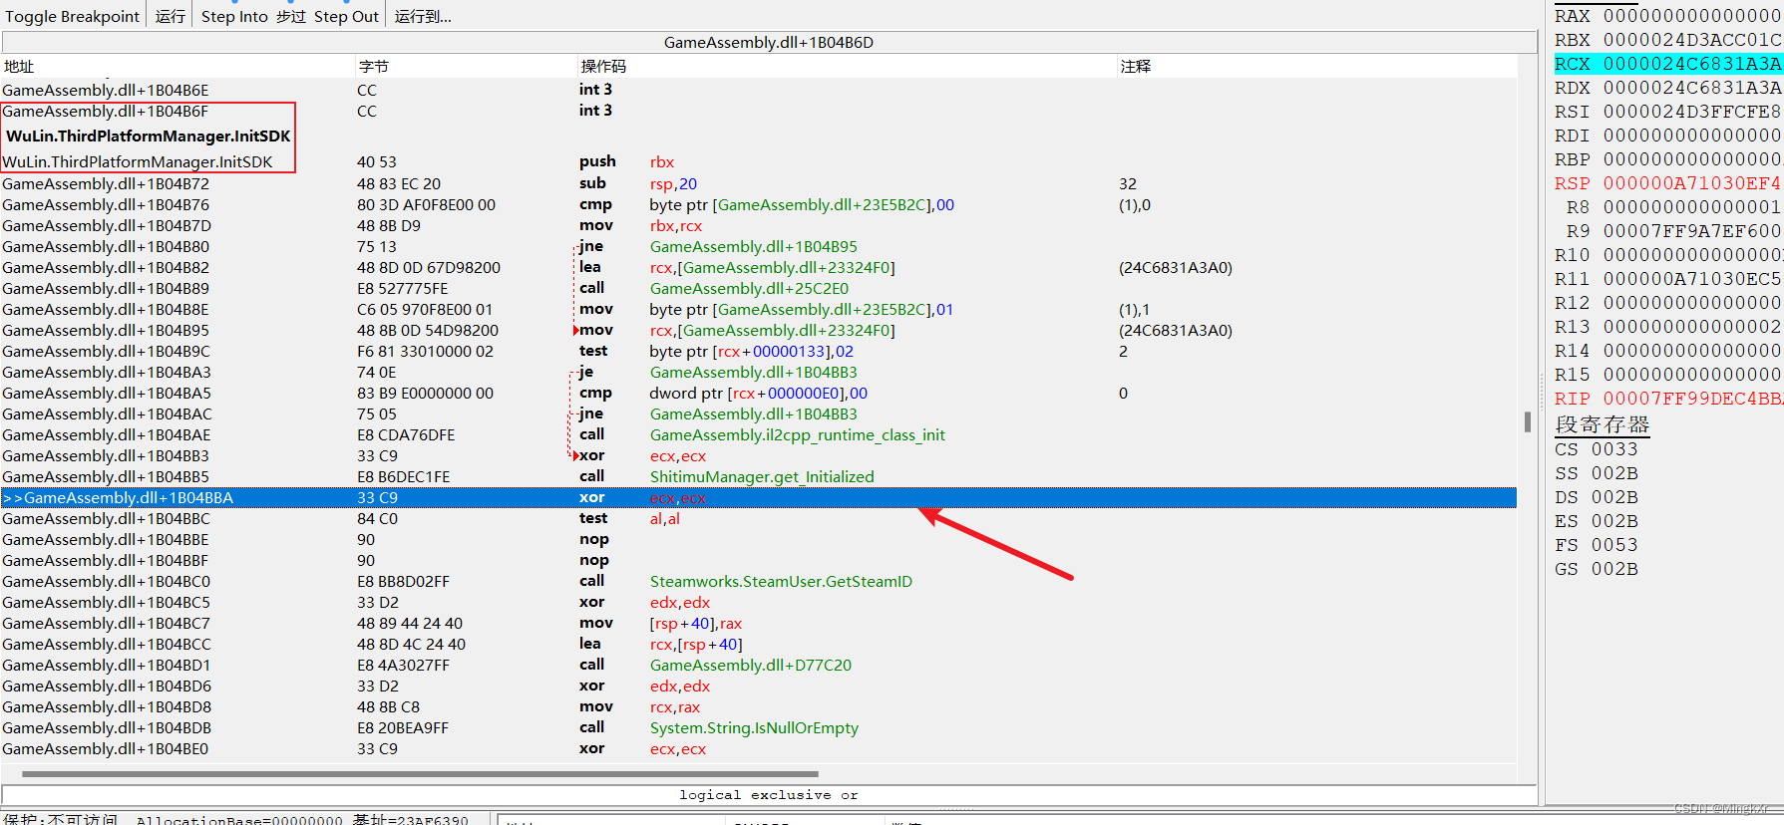Click the GameAssembly.dll+1B04B6D location header

coord(769,42)
